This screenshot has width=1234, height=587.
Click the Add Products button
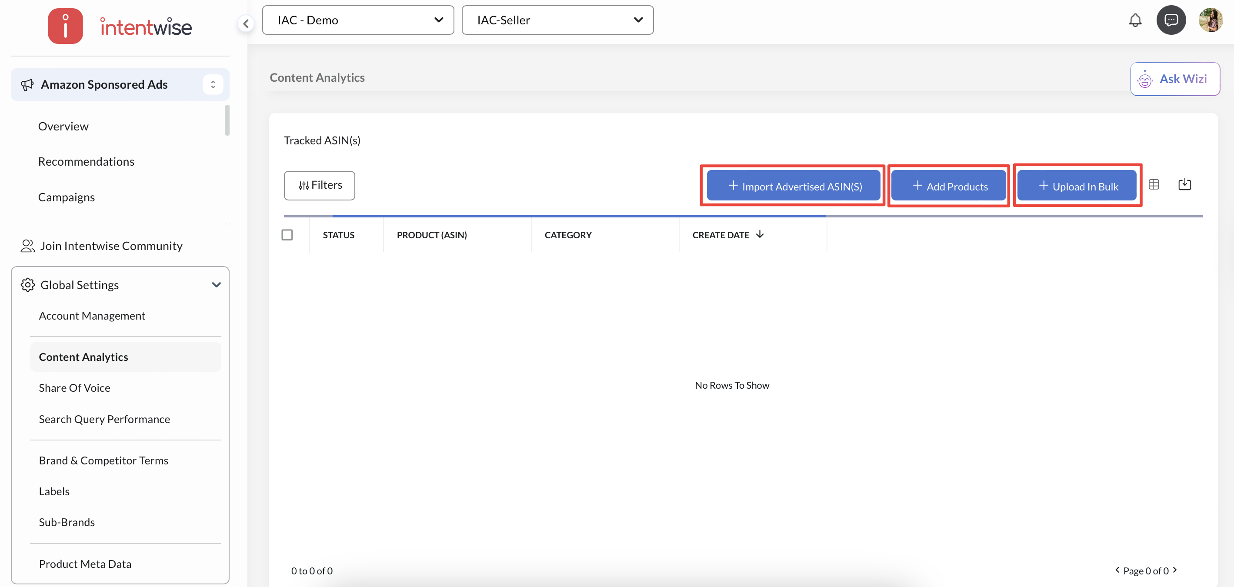click(x=949, y=186)
